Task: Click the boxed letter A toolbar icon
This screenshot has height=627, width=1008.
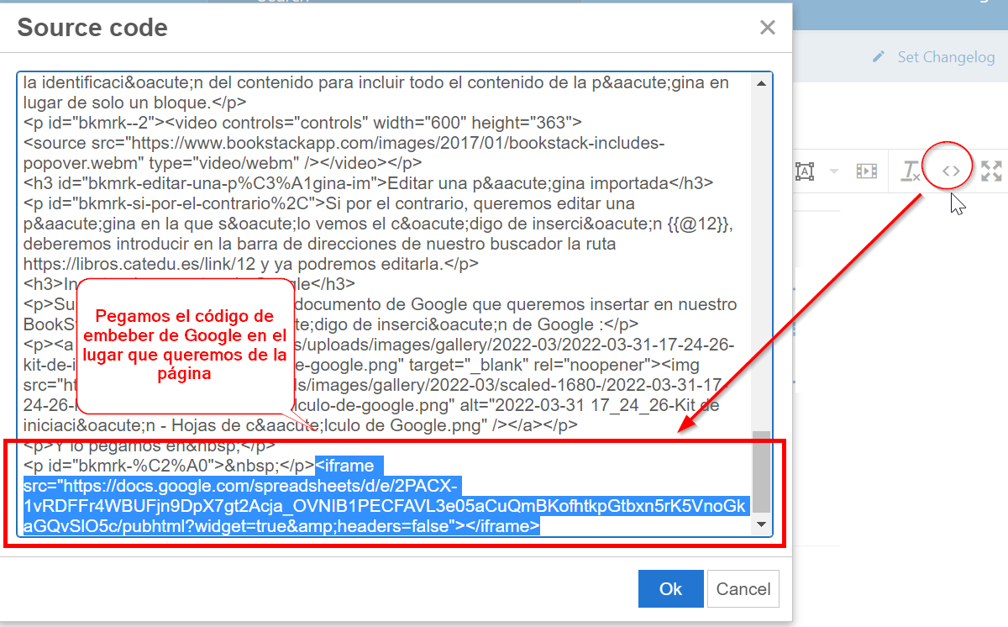Action: tap(805, 171)
